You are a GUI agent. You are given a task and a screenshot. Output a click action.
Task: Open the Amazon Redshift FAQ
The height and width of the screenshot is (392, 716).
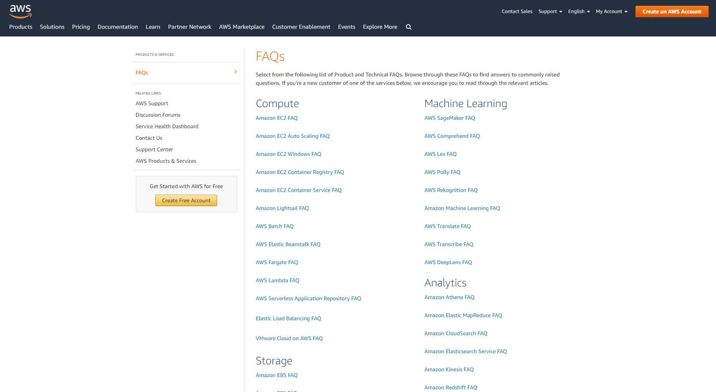[450, 387]
